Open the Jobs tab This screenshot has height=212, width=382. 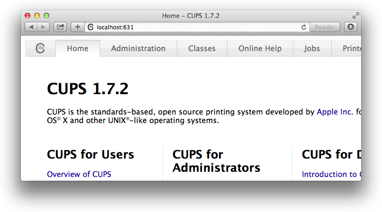312,48
